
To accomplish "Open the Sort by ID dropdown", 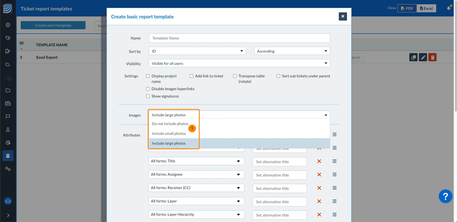I will coord(197,51).
